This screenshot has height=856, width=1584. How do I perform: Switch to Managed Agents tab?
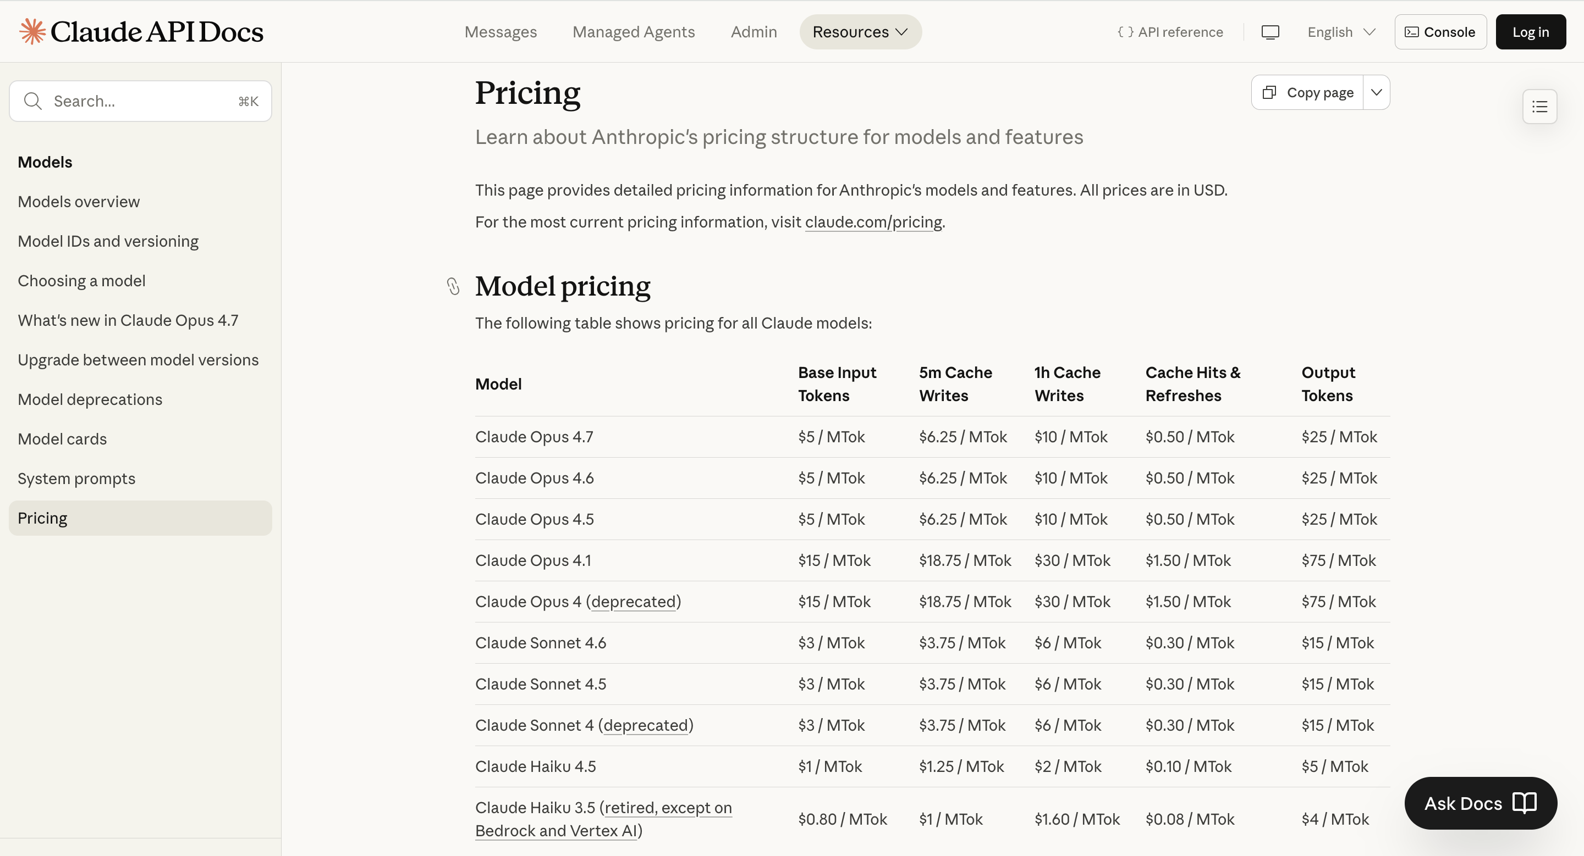coord(634,32)
